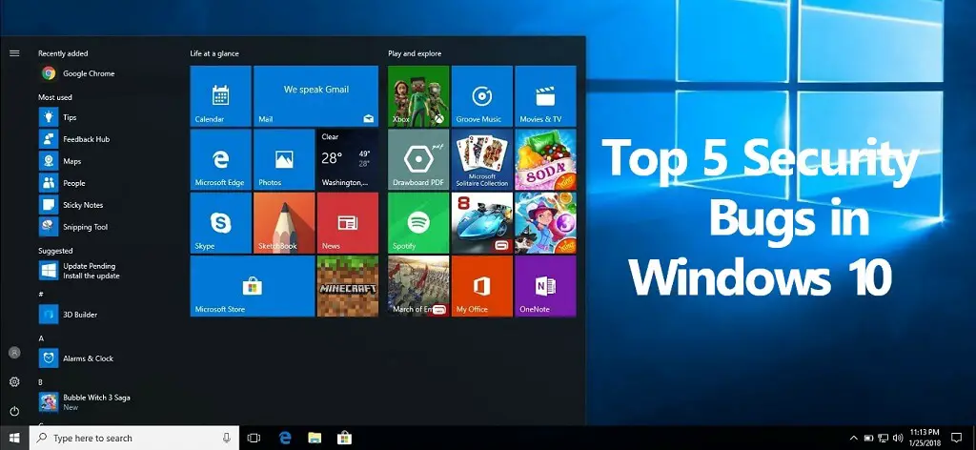This screenshot has height=450, width=976.
Task: Activate the microphone in search box
Action: point(227,439)
